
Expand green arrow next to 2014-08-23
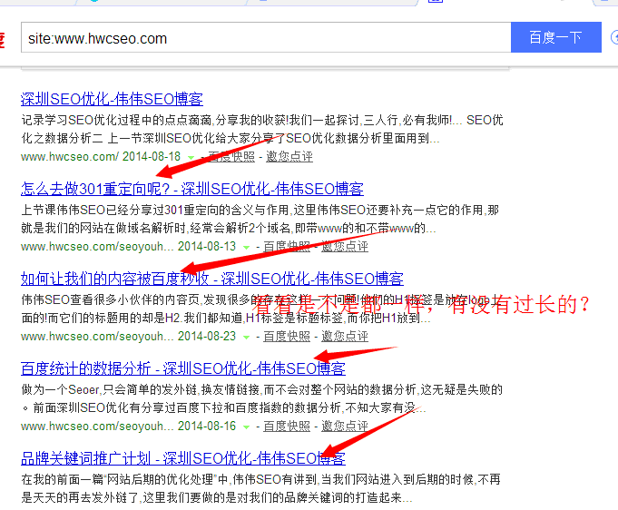click(246, 338)
